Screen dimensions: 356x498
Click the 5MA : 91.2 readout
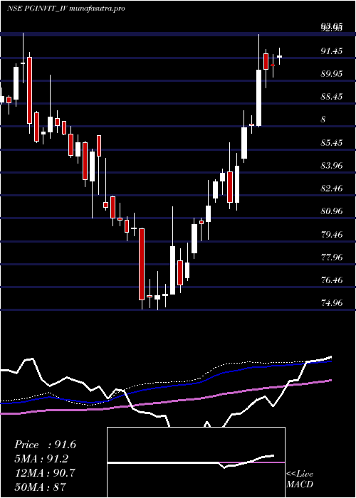coord(41,459)
